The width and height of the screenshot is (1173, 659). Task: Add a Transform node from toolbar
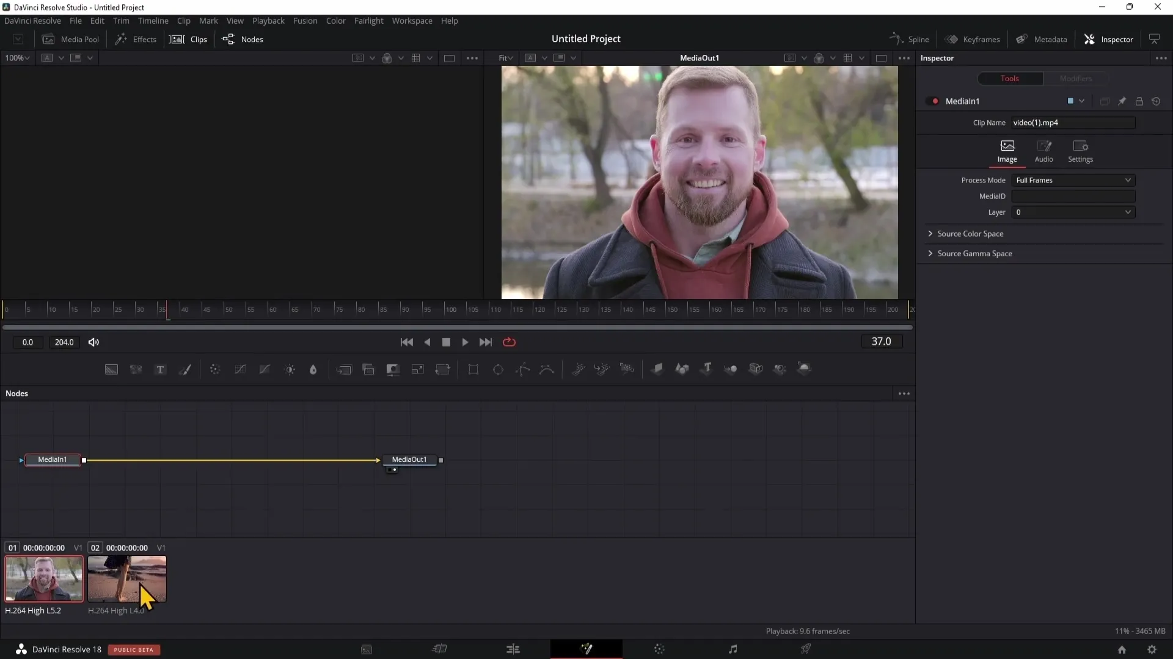(442, 369)
